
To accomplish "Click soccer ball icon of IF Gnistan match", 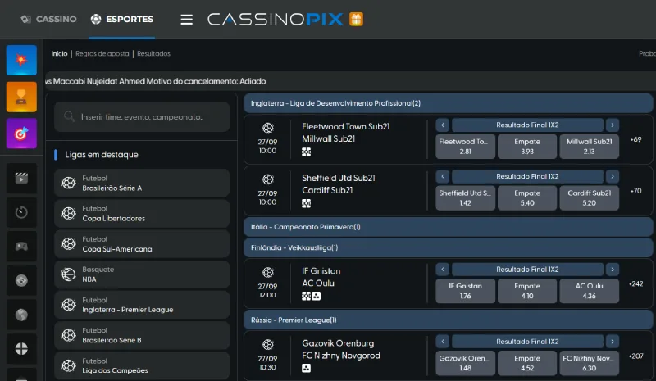I will tap(267, 272).
